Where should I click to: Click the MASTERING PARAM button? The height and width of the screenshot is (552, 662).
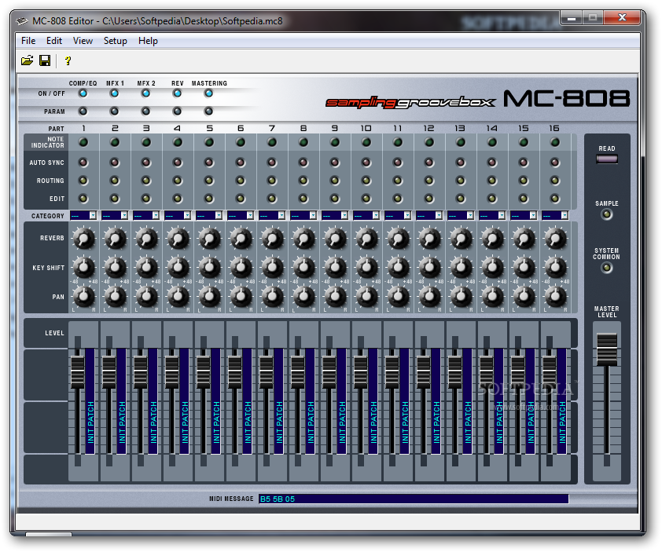coord(208,111)
